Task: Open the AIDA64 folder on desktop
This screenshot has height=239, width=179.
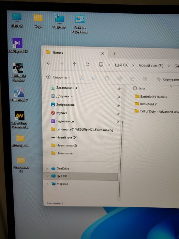Action: [20, 141]
